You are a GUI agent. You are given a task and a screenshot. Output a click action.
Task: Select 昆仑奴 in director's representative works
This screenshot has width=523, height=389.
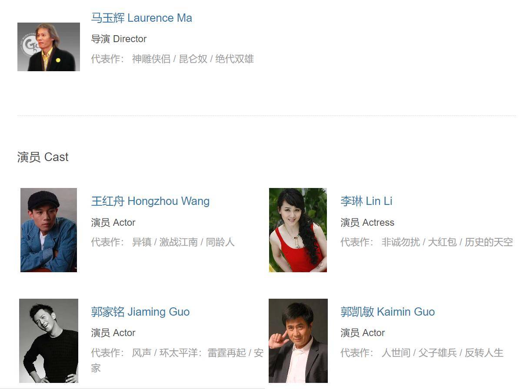[x=193, y=59]
